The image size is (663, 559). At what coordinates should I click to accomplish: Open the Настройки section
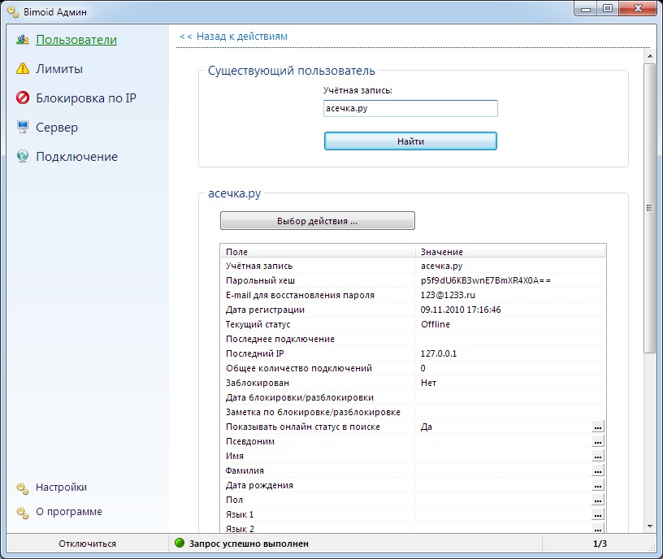pos(61,487)
